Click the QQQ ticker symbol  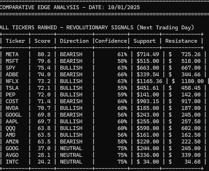(11, 128)
